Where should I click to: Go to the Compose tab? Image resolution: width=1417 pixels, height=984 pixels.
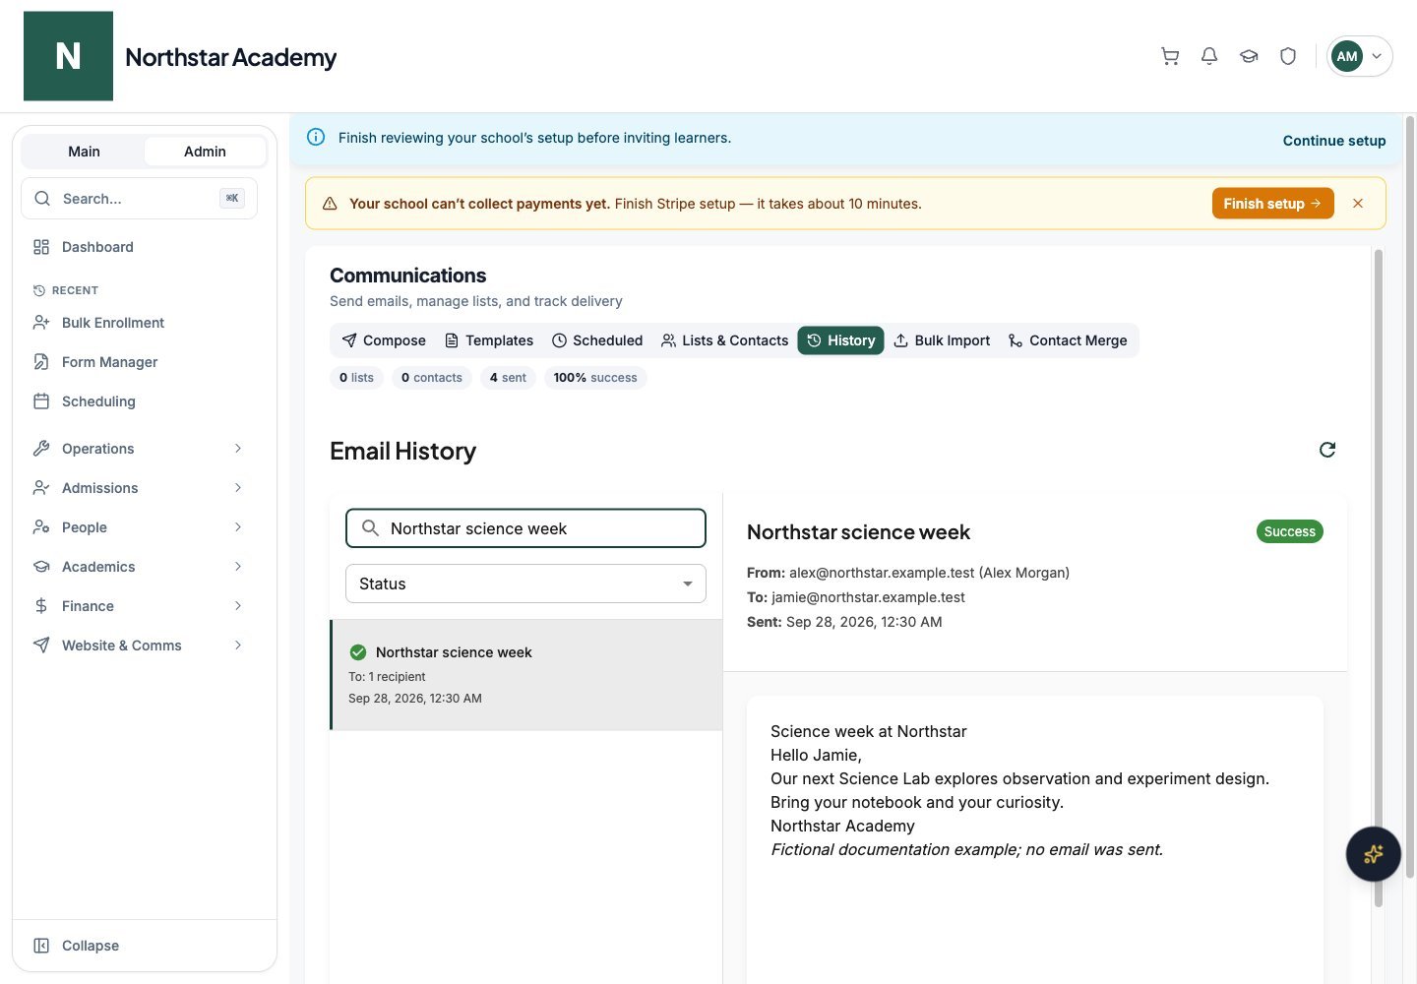coord(384,340)
